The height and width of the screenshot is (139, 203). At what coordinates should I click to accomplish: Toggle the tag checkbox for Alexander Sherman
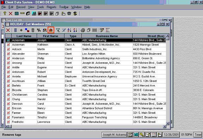8,54
